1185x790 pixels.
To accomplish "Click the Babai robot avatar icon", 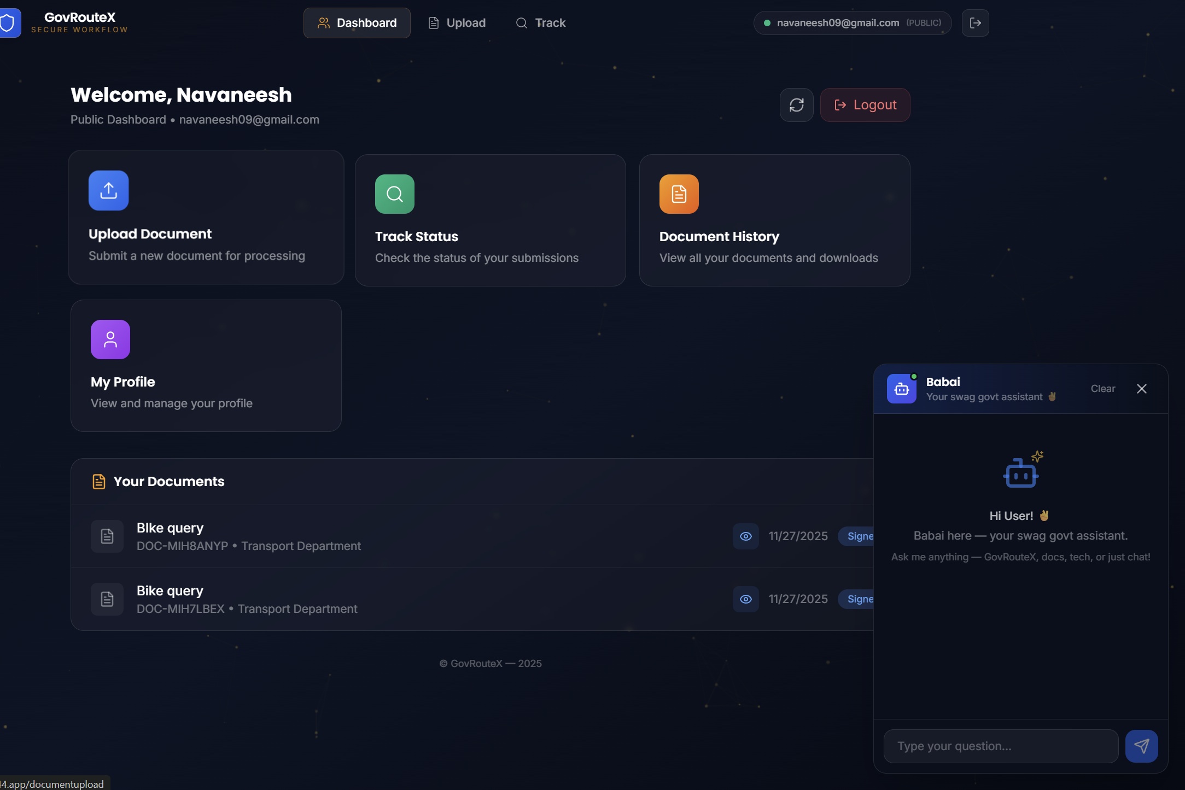I will pos(901,389).
